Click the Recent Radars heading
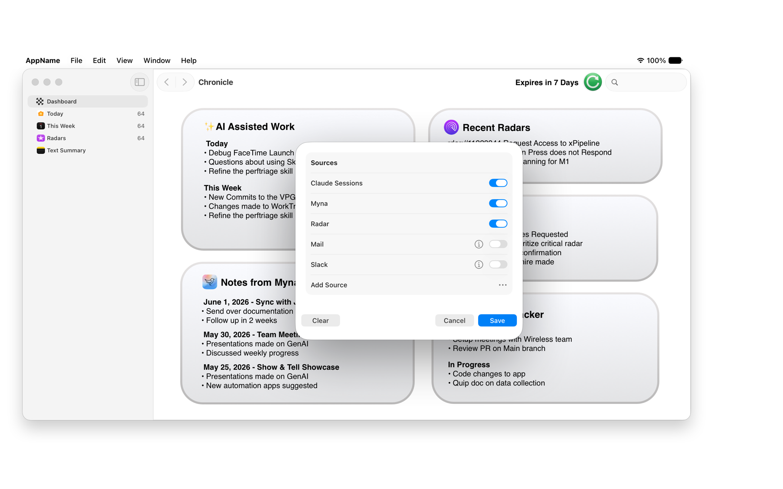Viewport: 783px width, 489px height. [496, 127]
